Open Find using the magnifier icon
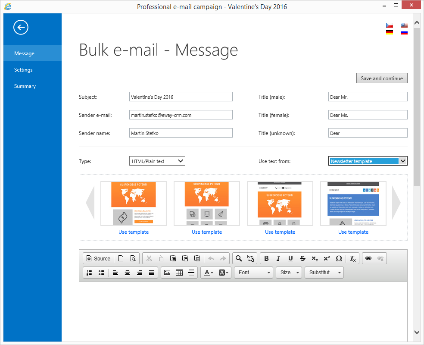Viewport: 424px width, 345px height. click(x=239, y=258)
